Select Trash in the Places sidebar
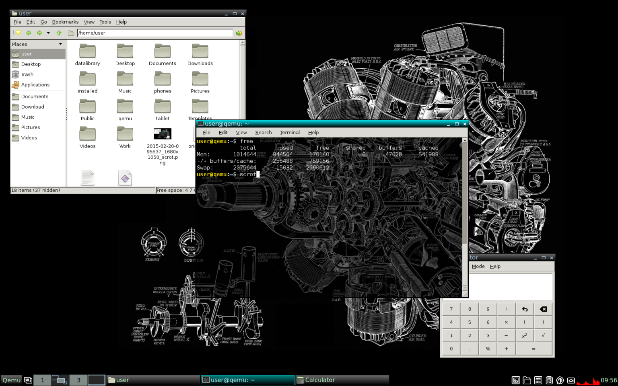This screenshot has width=618, height=386. click(x=27, y=74)
